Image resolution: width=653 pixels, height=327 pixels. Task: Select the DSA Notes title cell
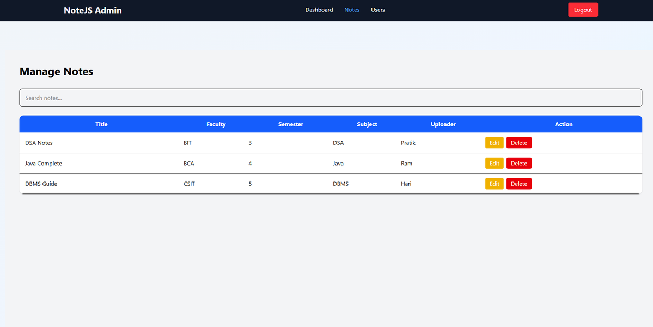coord(39,143)
